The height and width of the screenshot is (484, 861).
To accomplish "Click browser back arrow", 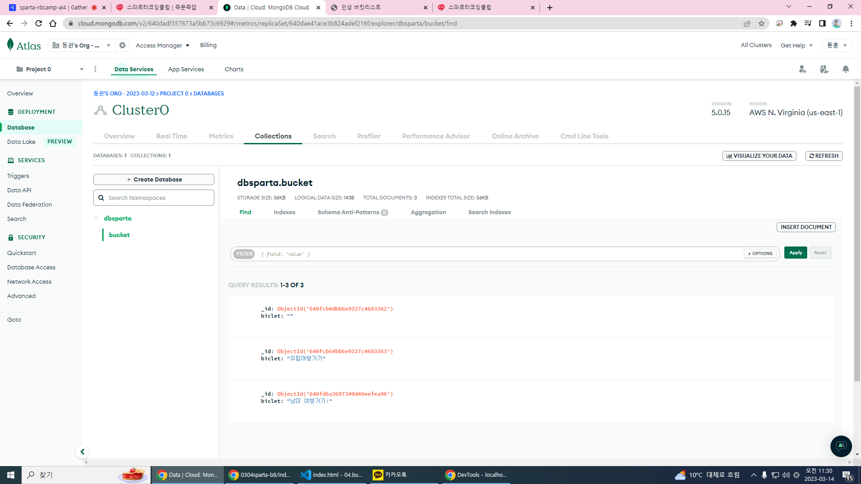I will click(x=10, y=23).
